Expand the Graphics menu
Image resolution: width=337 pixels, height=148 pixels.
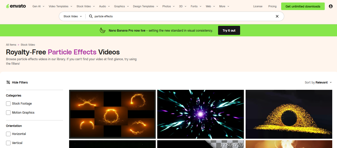[x=121, y=6]
